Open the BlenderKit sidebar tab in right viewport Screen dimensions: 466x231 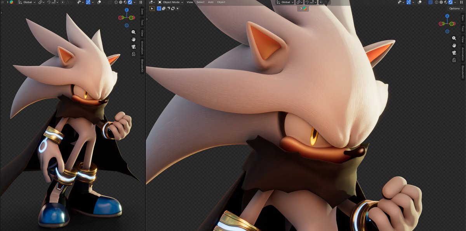point(463,72)
